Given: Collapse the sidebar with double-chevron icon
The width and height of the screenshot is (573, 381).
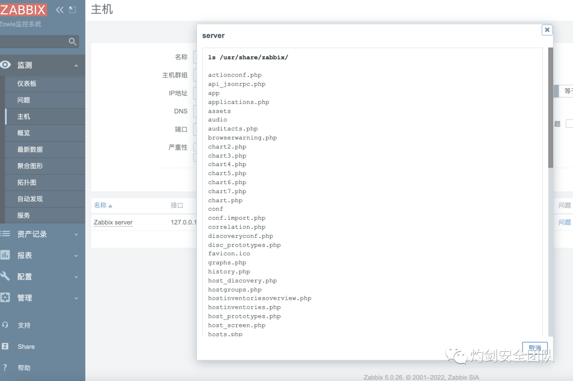Looking at the screenshot, I should pos(59,10).
